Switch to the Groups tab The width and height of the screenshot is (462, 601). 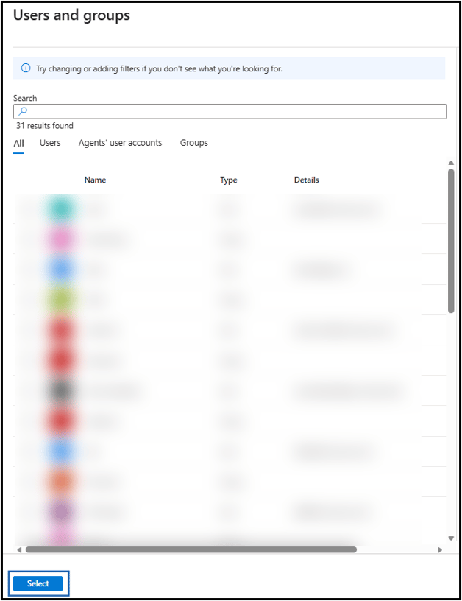194,143
